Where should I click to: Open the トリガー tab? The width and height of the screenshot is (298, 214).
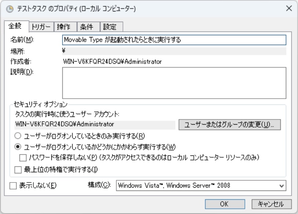40,27
